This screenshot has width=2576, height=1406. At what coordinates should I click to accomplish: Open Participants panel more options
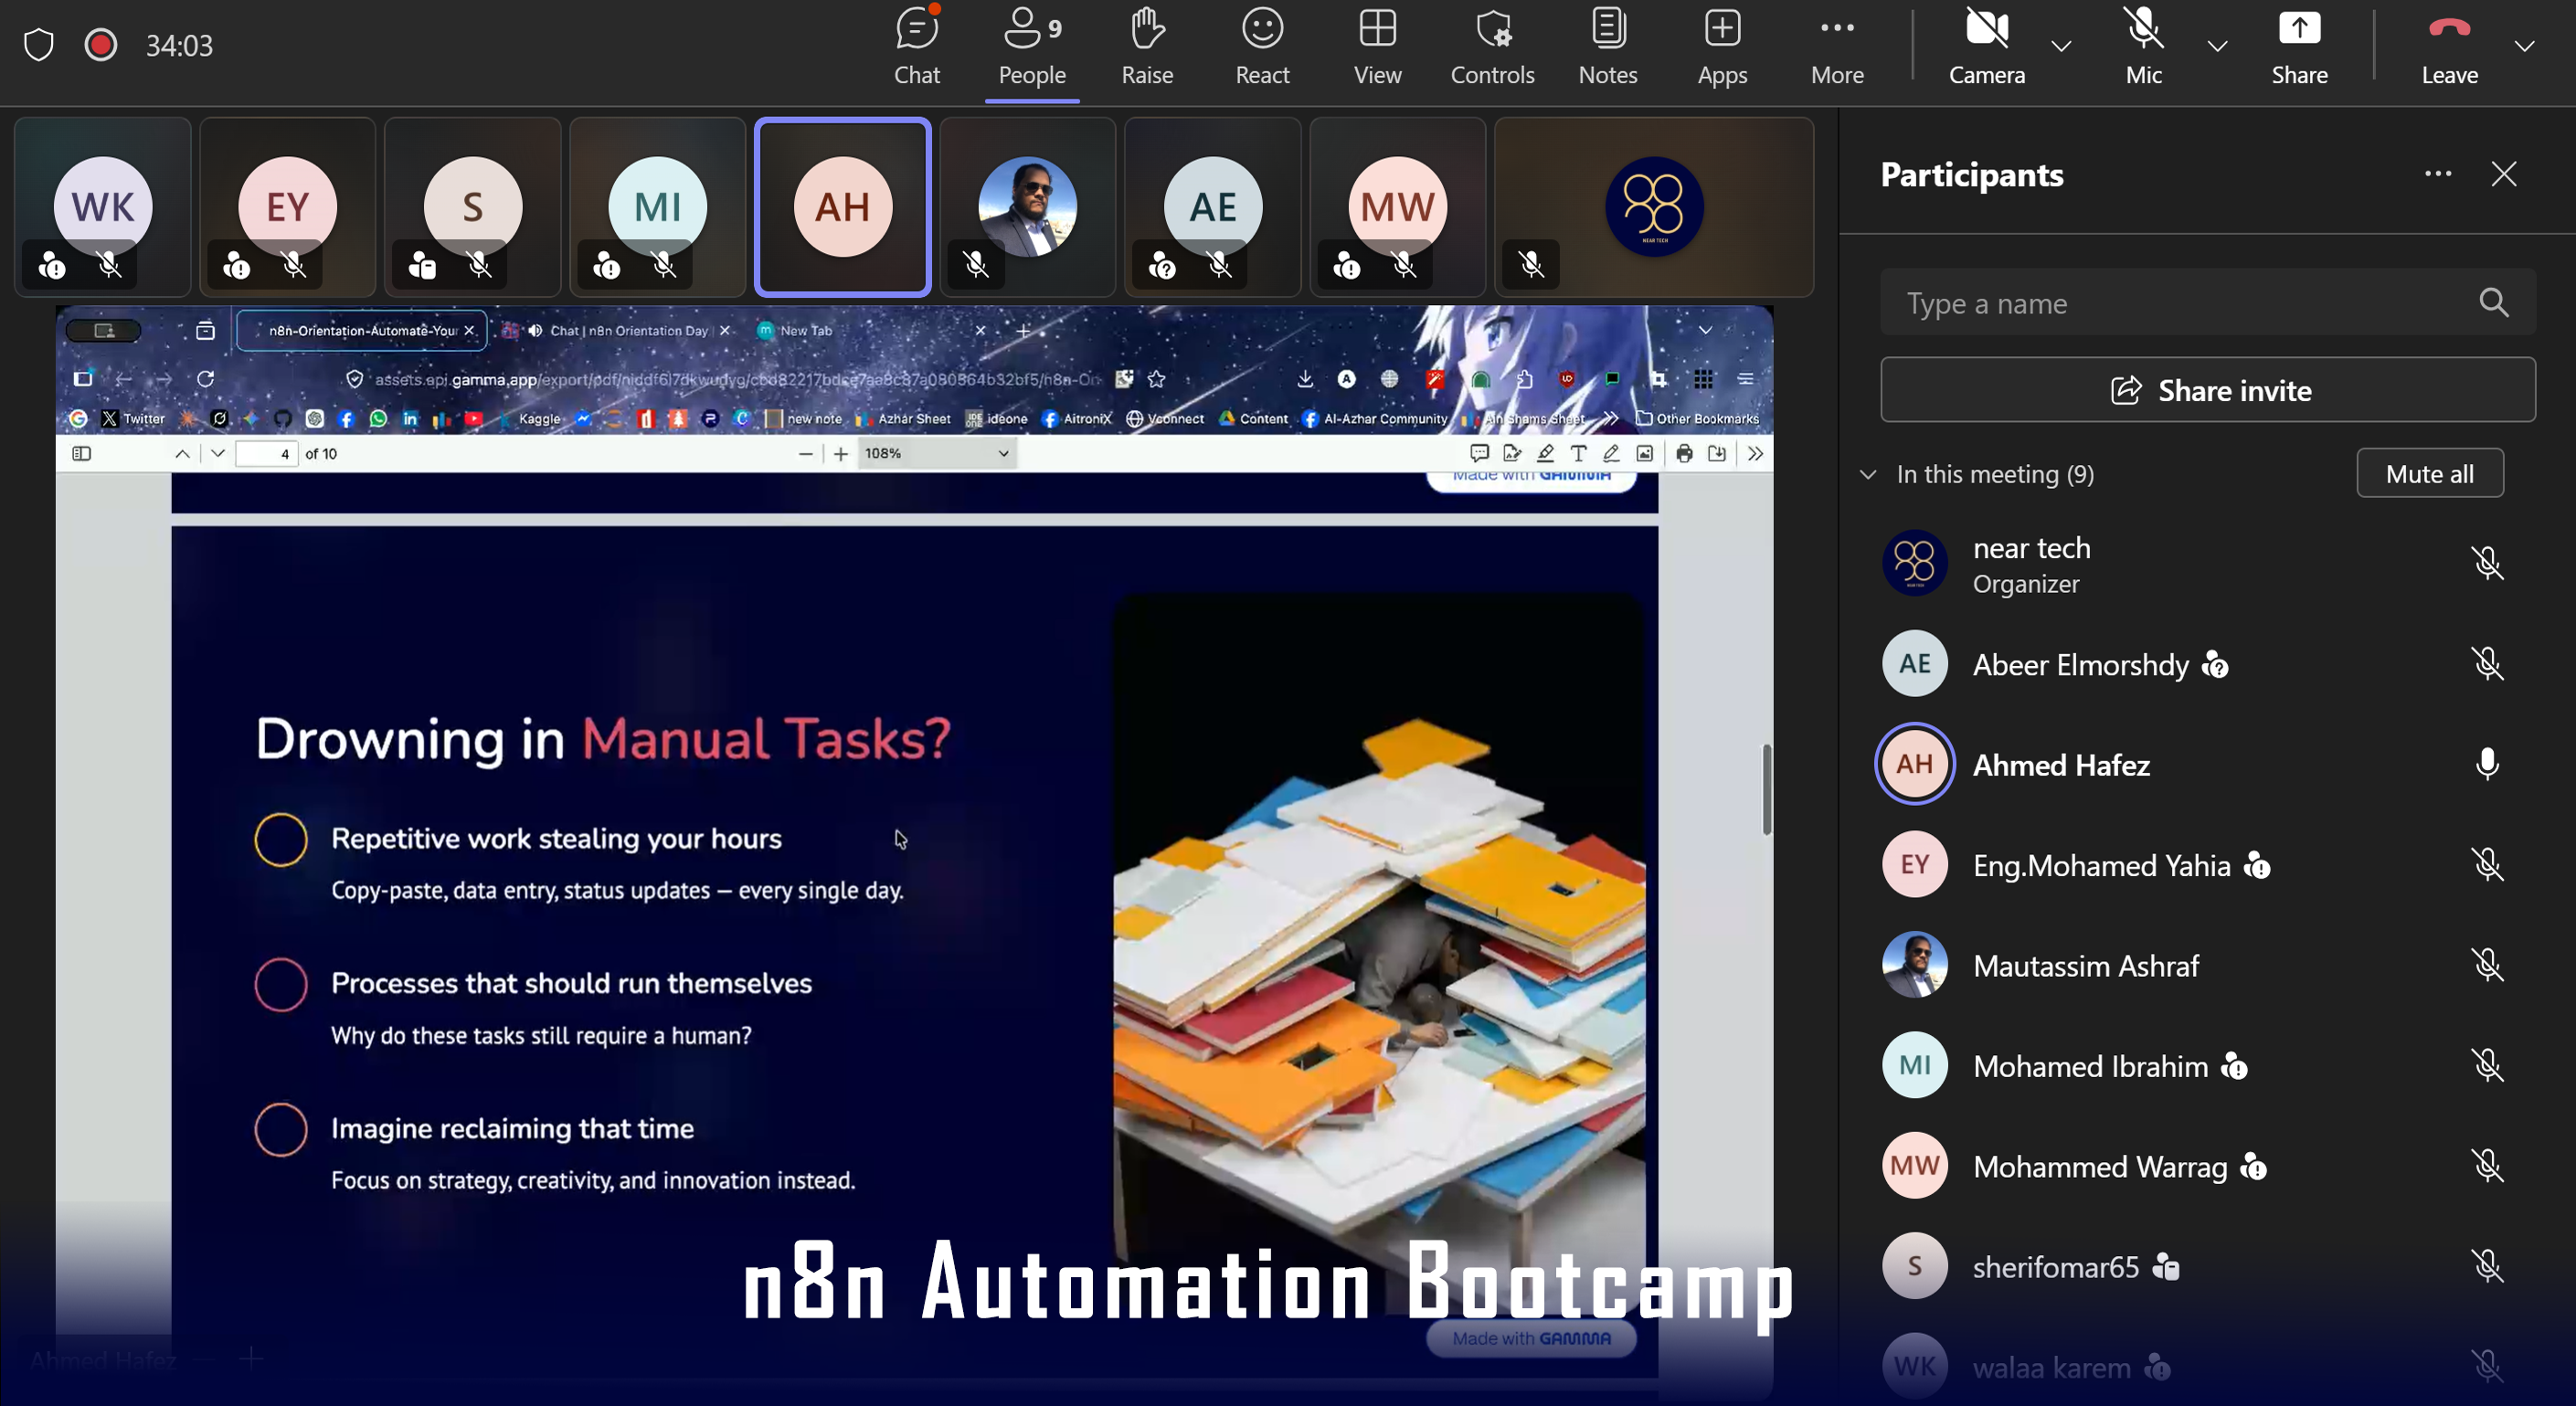click(x=2438, y=174)
